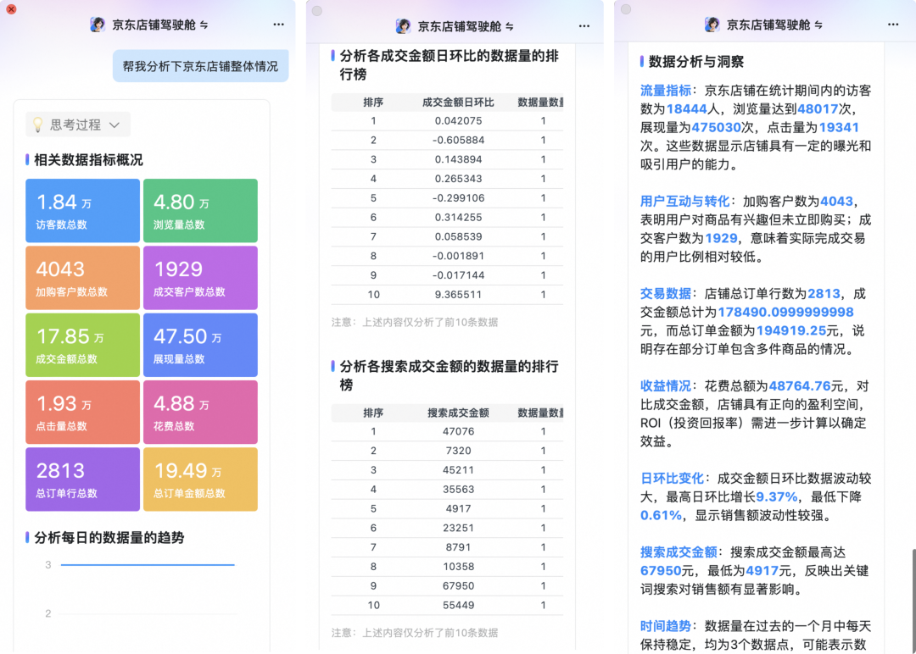Screen dimensions: 916x654
Task: Click the highlighted 9.37% value
Action: (x=776, y=496)
